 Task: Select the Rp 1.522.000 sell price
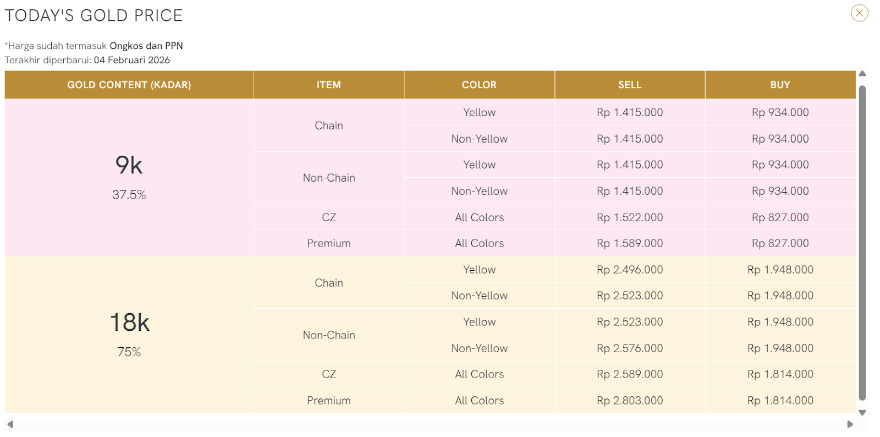(630, 217)
